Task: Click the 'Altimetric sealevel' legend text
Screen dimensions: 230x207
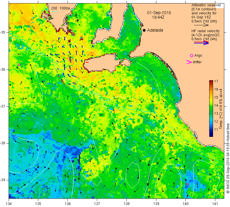Action: pos(206,5)
